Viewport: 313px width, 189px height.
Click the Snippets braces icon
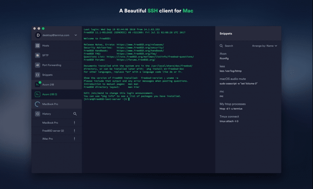click(x=37, y=75)
